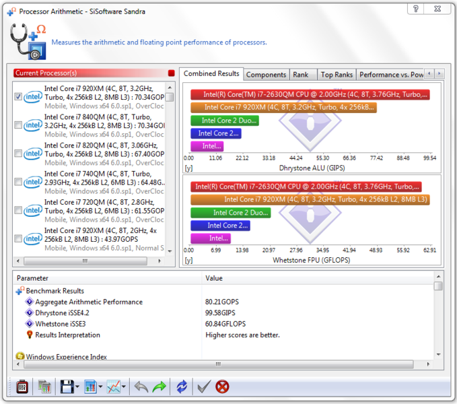Check the Core i7 920XM 2GHz checkbox

coord(18,238)
